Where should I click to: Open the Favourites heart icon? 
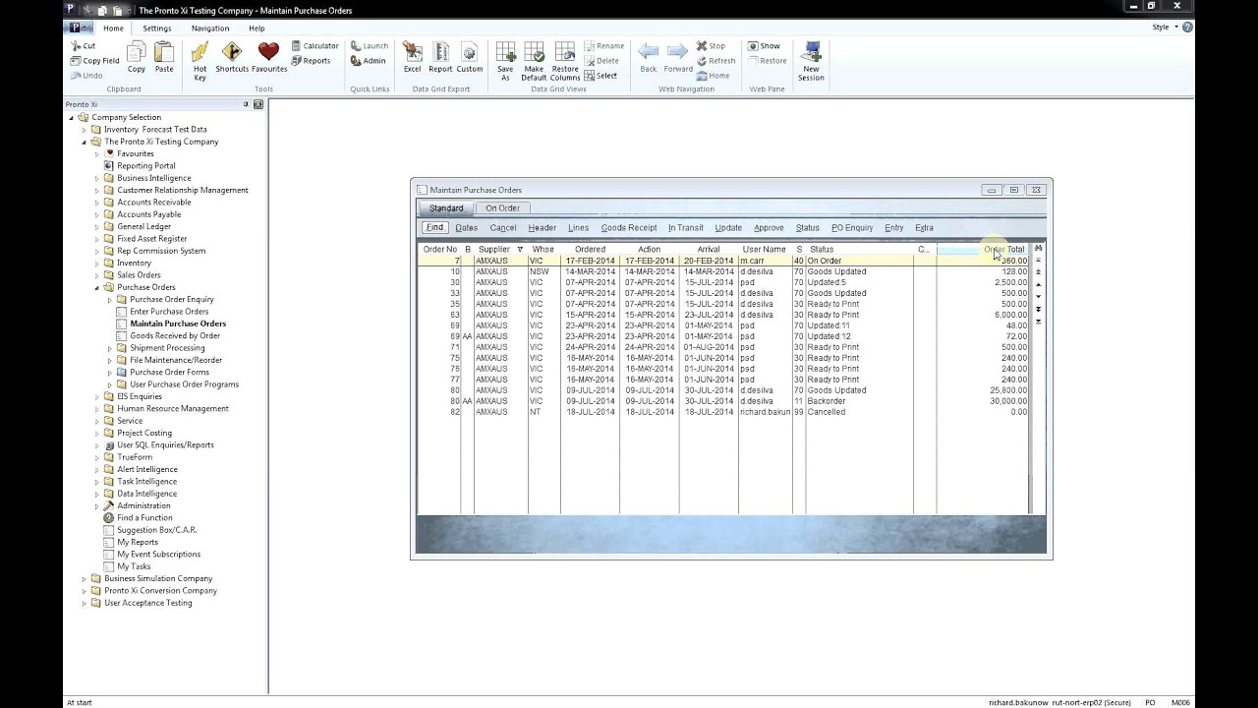[268, 51]
